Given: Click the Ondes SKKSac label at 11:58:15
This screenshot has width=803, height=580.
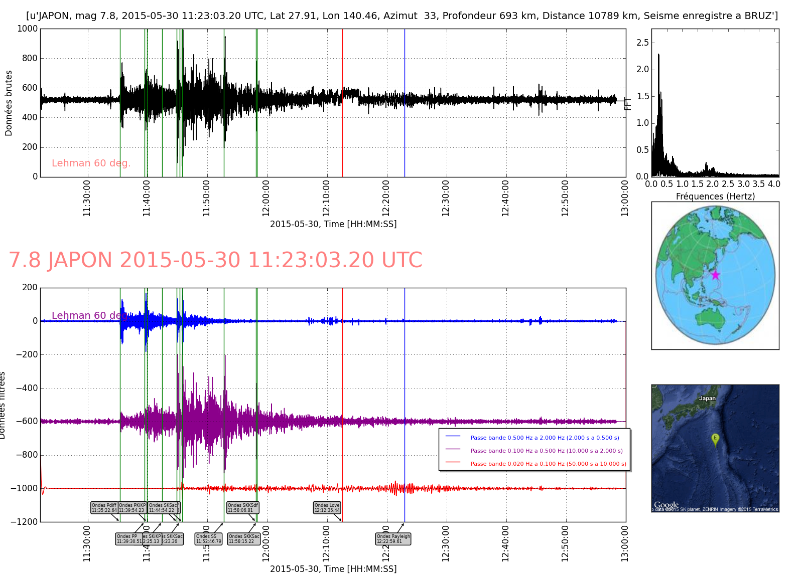Looking at the screenshot, I should pyautogui.click(x=244, y=539).
